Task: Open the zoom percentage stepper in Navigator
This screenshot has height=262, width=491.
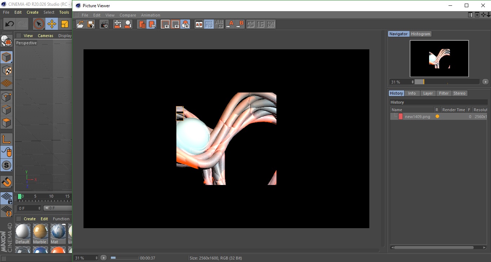Action: [413, 82]
